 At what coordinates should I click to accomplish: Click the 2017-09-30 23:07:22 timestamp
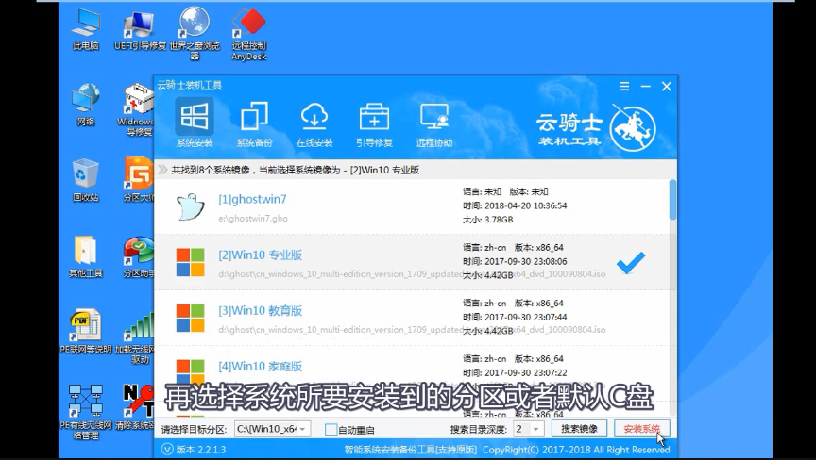[x=526, y=372]
